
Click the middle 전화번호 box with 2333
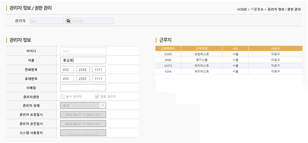pyautogui.click(x=83, y=70)
